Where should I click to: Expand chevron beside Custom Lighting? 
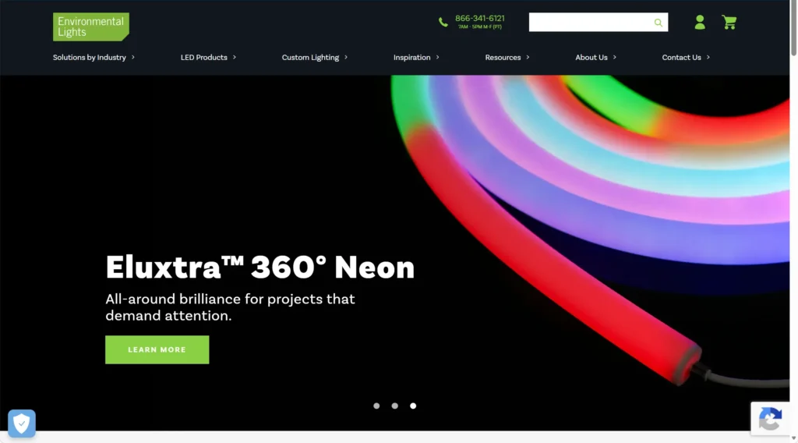pos(345,57)
